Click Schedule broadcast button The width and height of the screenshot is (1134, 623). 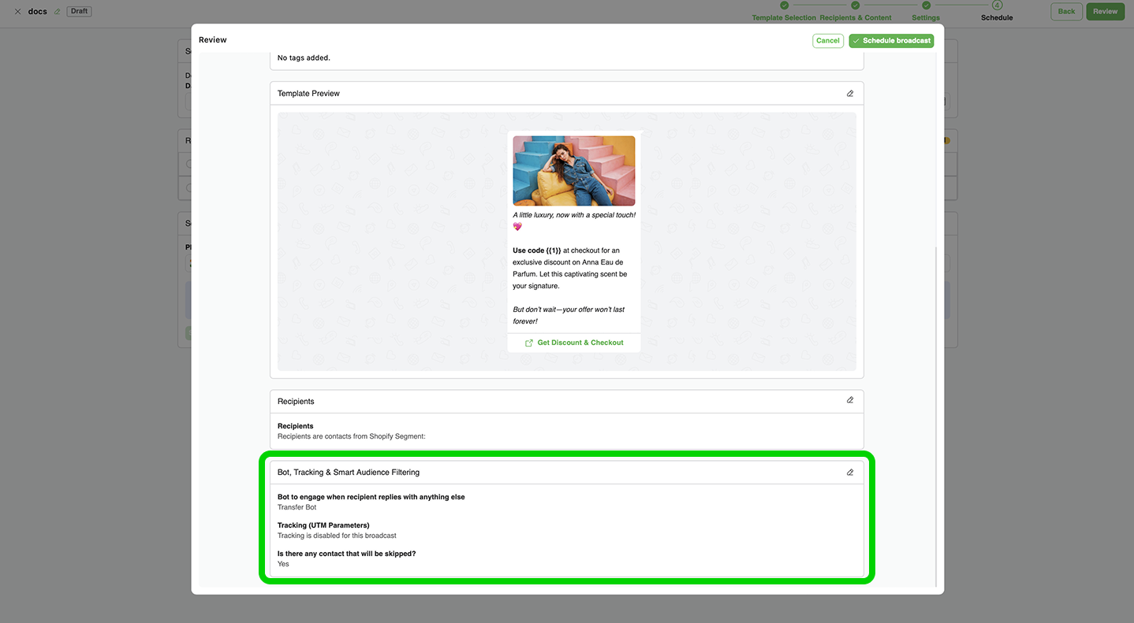point(891,41)
